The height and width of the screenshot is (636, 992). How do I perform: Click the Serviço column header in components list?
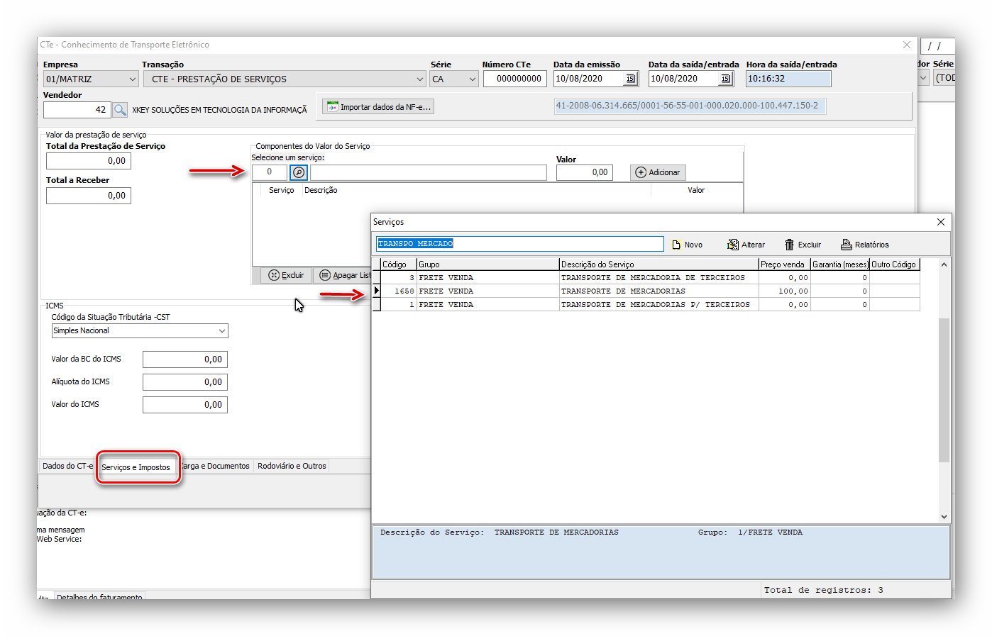282,190
